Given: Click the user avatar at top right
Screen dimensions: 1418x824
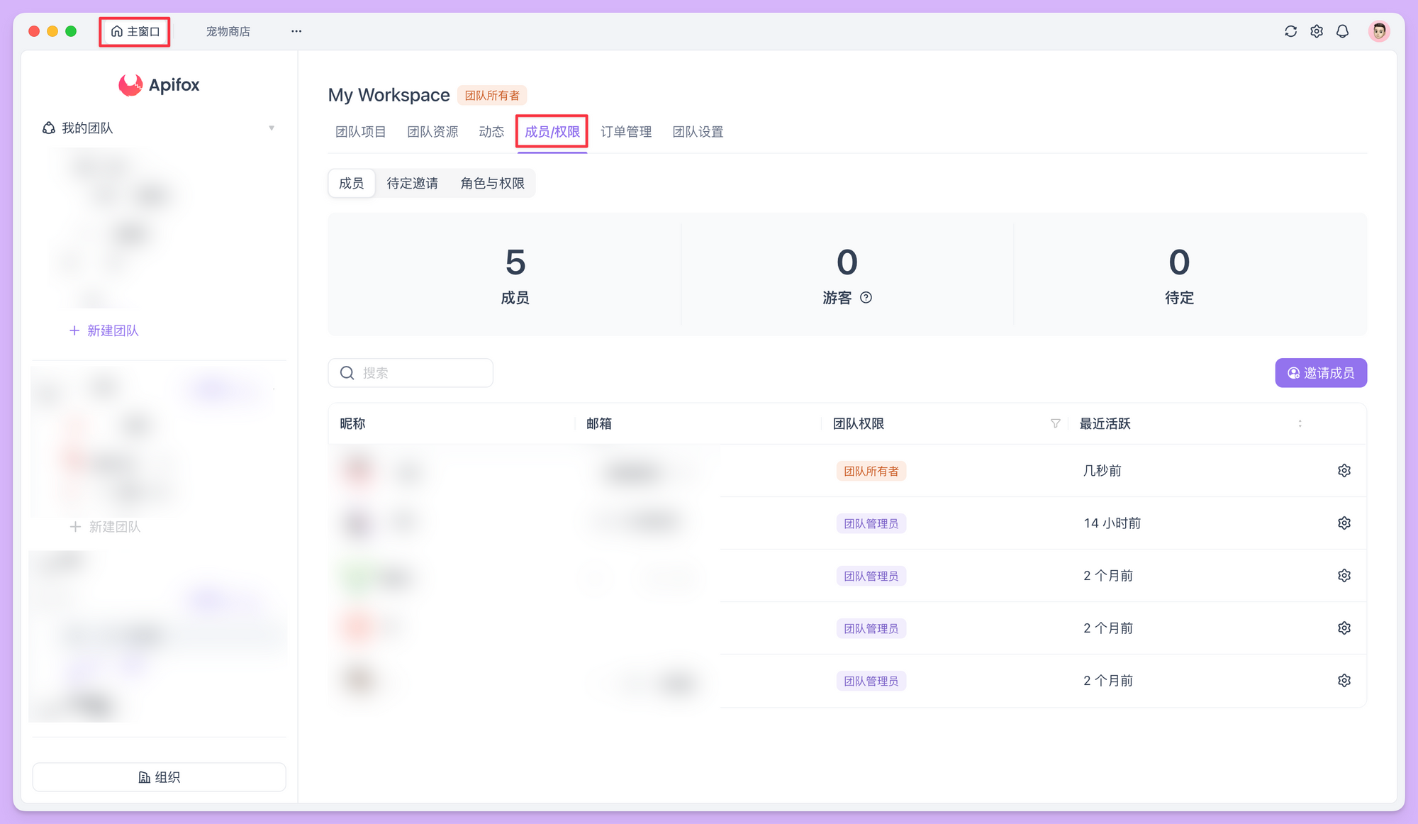Looking at the screenshot, I should click(x=1378, y=31).
